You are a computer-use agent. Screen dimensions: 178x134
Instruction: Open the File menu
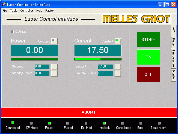click(x=5, y=11)
